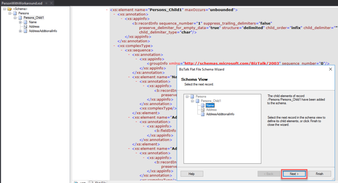This screenshot has width=338, height=183.
Task: Select the Persons label in the wizard tree
Action: click(x=201, y=96)
